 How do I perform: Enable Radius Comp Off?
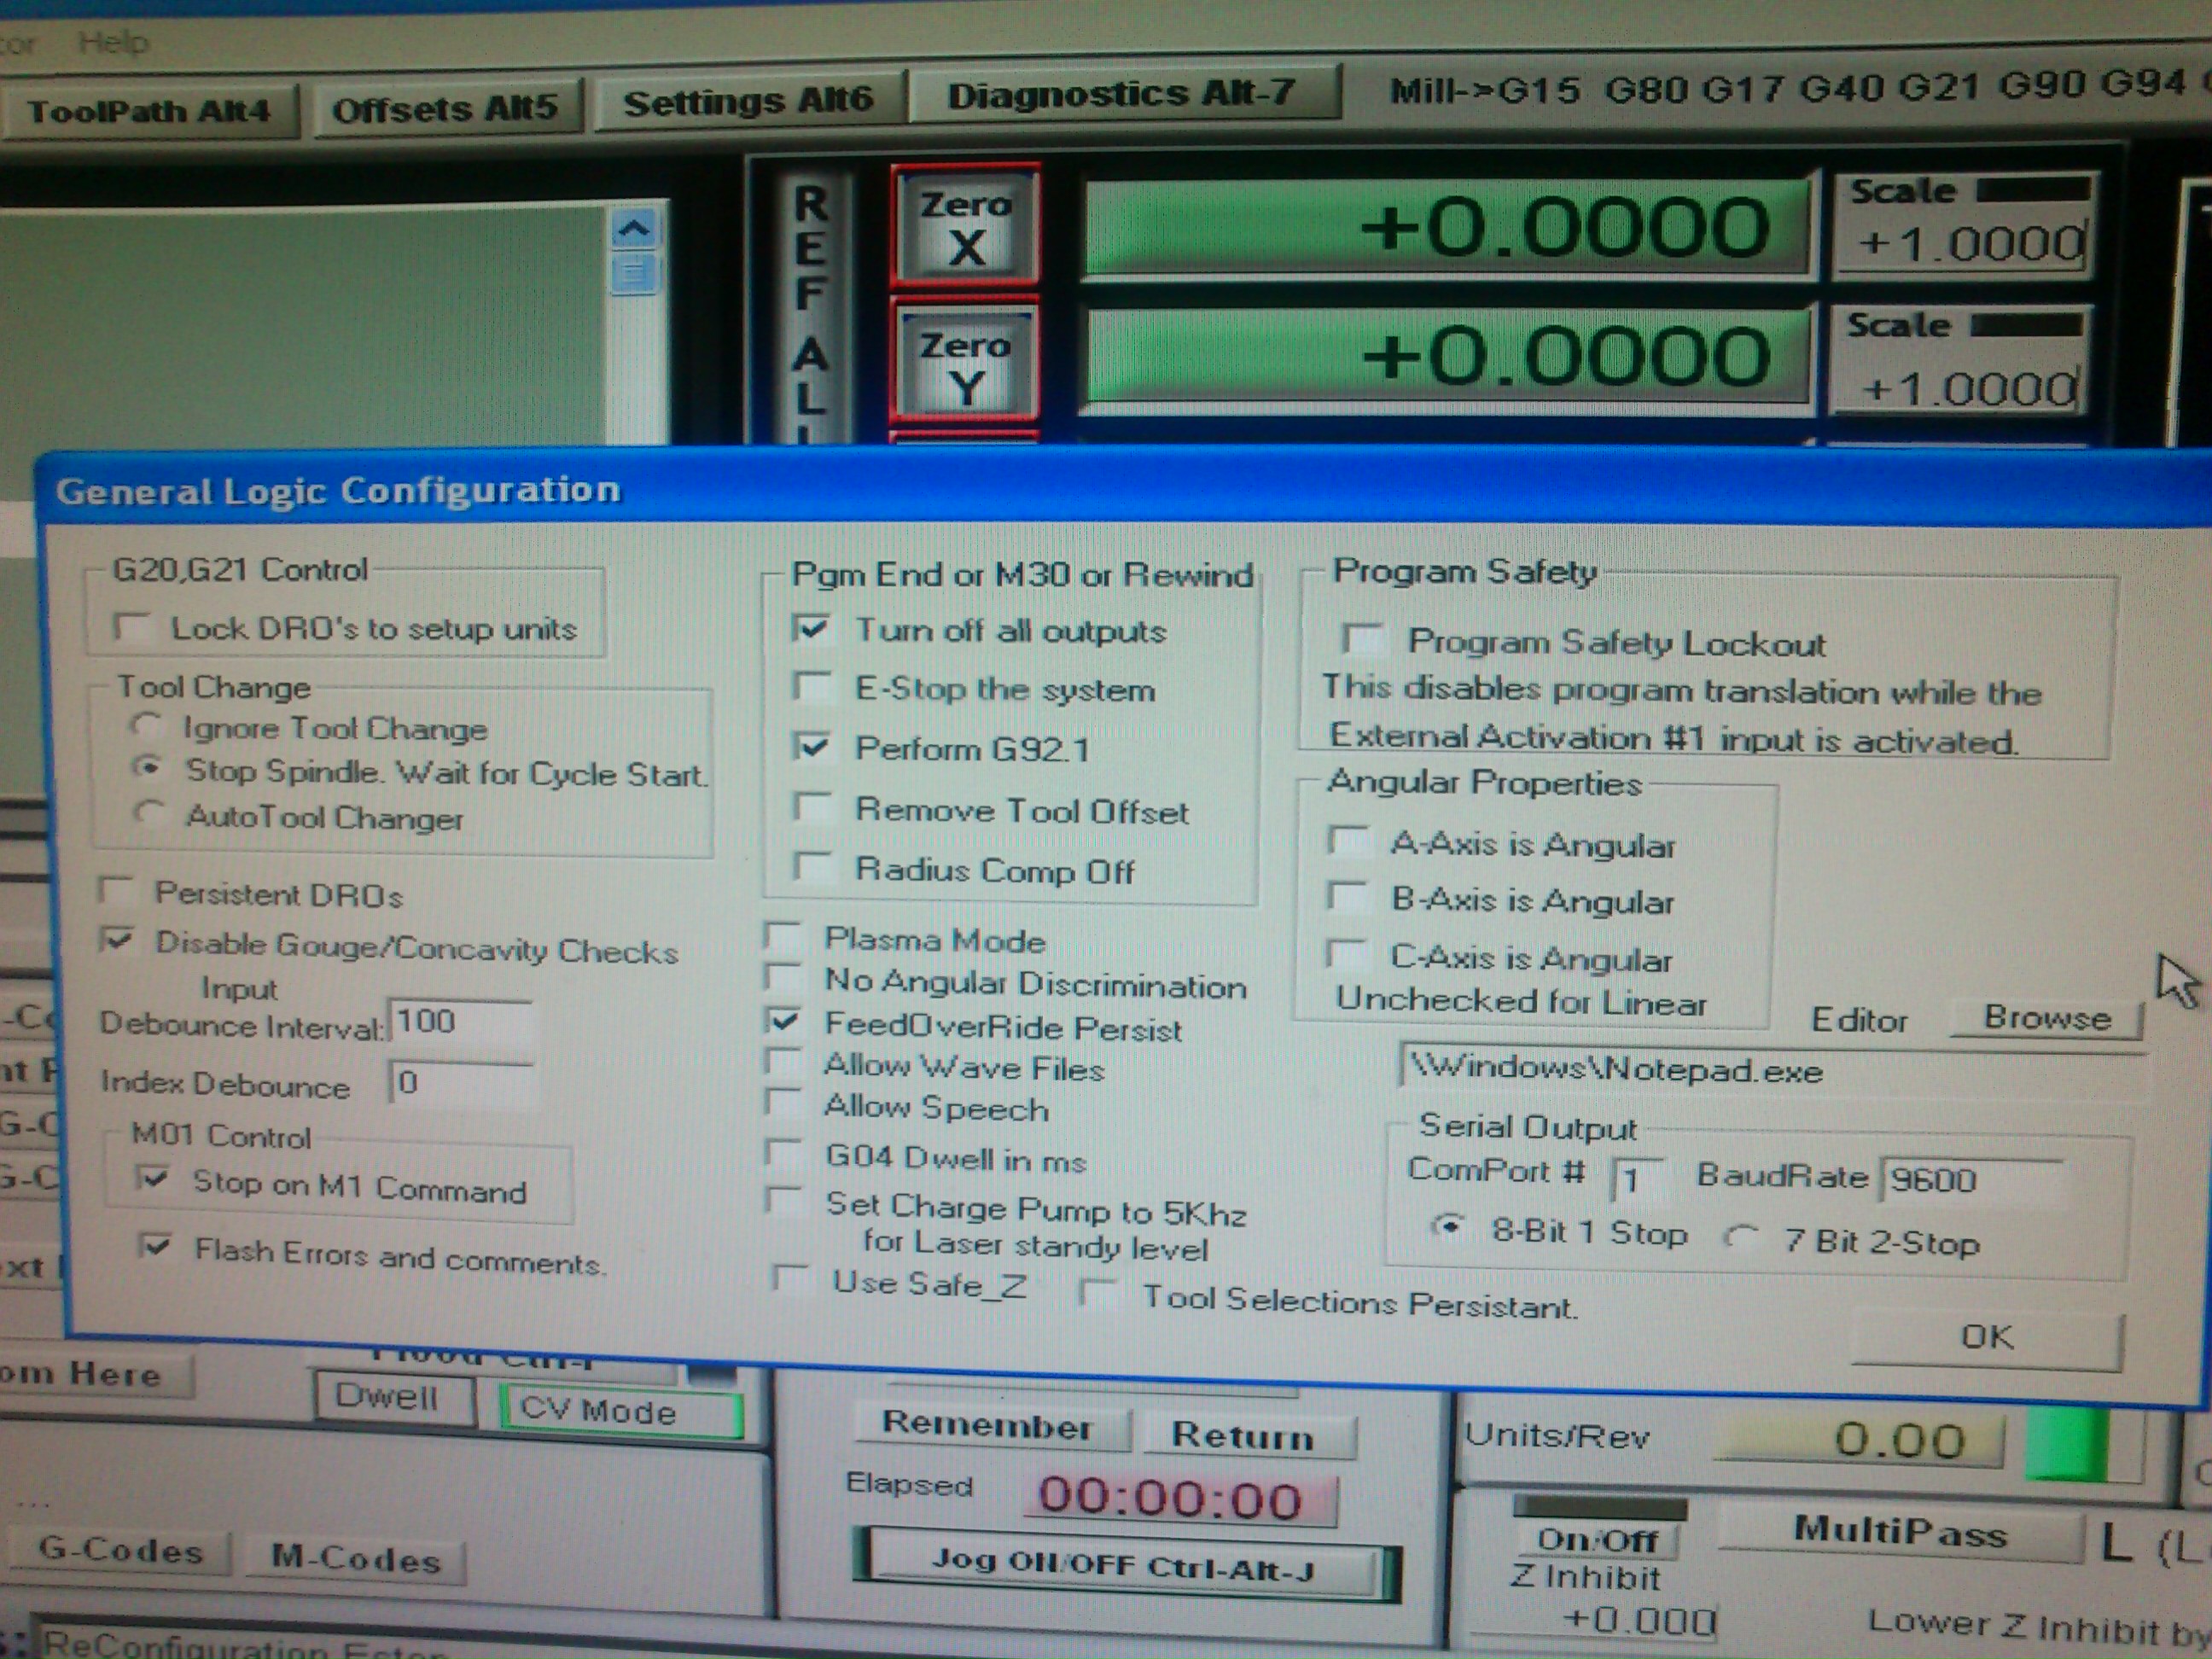(811, 865)
